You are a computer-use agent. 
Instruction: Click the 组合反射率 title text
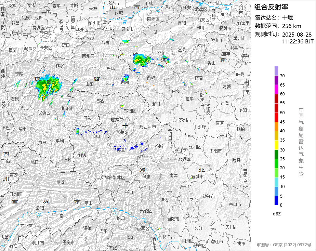271,7
